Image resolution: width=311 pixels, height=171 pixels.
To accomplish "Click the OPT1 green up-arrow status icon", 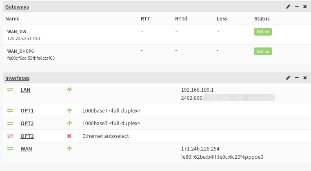I will pos(69,111).
